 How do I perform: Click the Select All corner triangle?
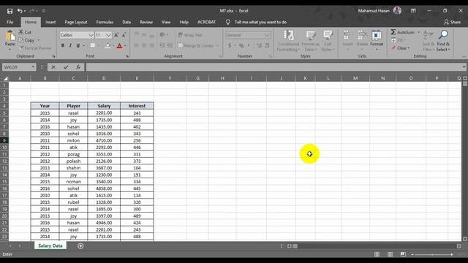tap(5, 78)
